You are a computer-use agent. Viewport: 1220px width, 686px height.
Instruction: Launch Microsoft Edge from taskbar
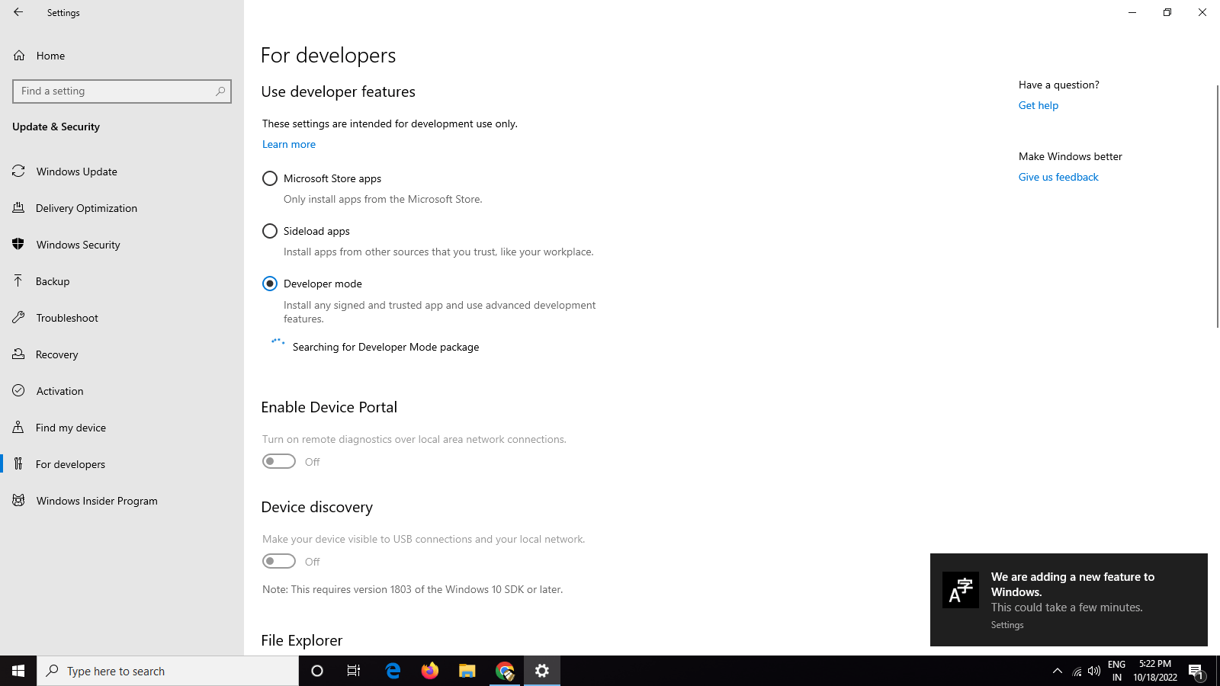tap(393, 671)
